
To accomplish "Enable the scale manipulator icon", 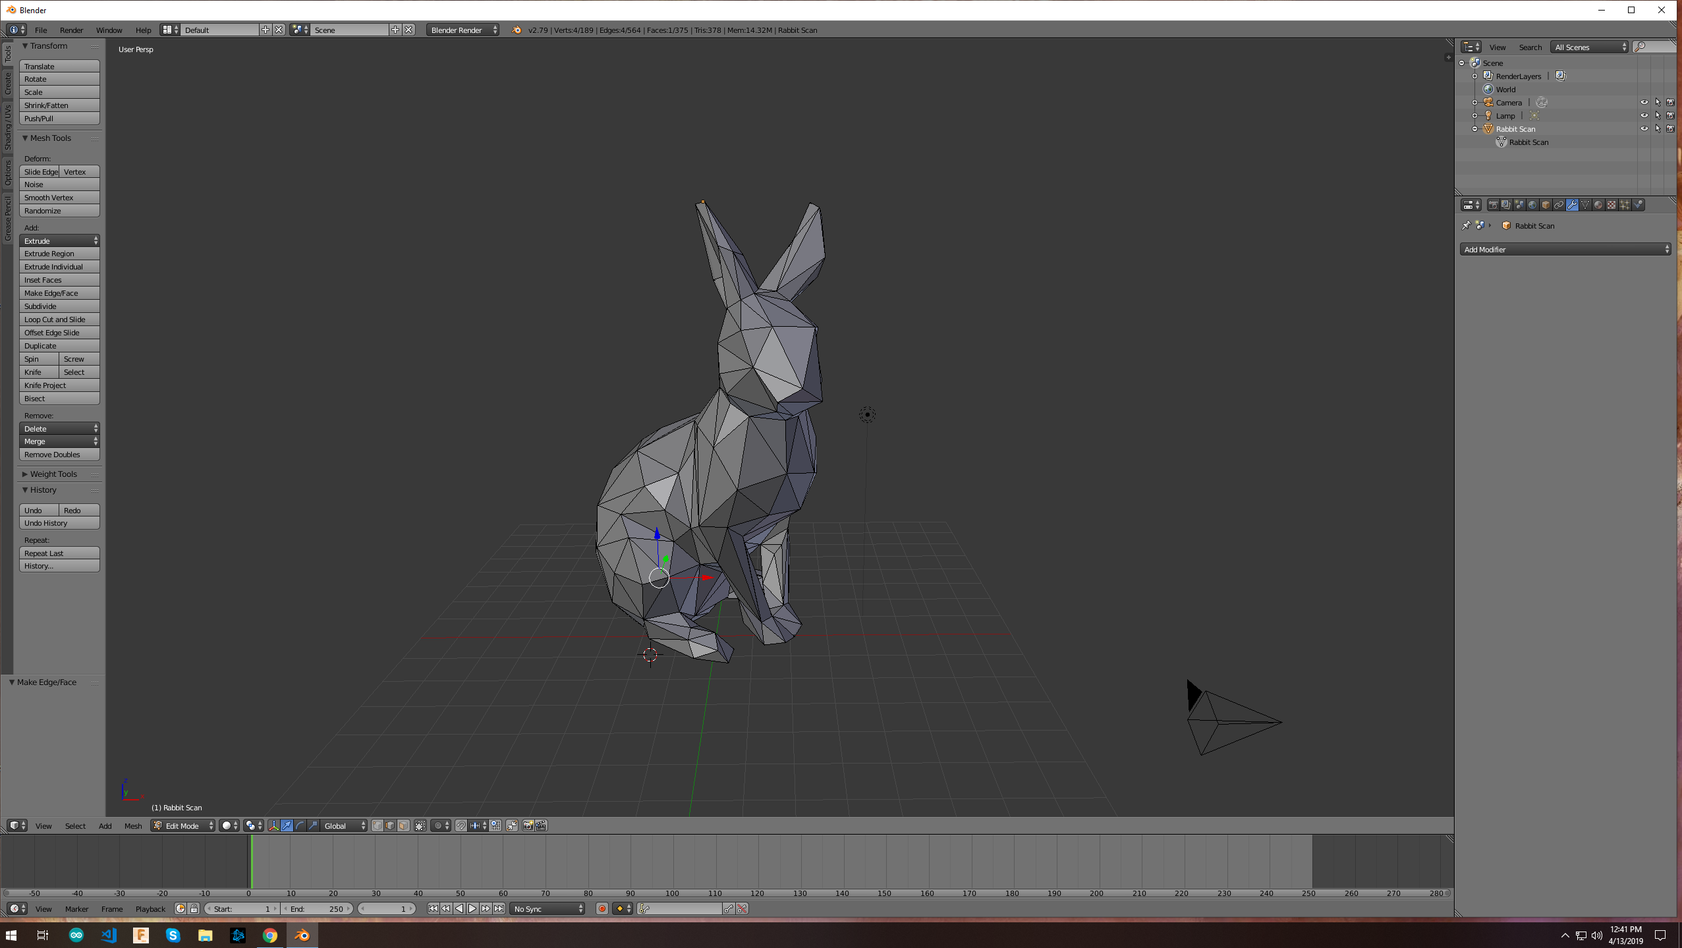I will pyautogui.click(x=314, y=825).
